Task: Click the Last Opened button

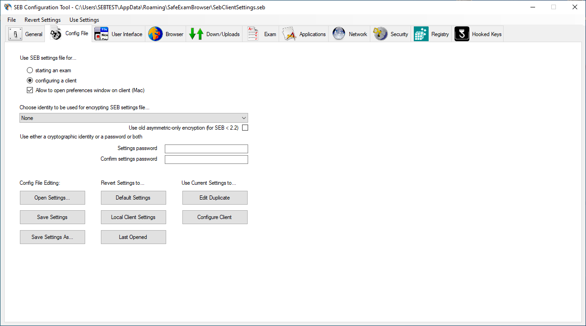Action: pos(133,237)
